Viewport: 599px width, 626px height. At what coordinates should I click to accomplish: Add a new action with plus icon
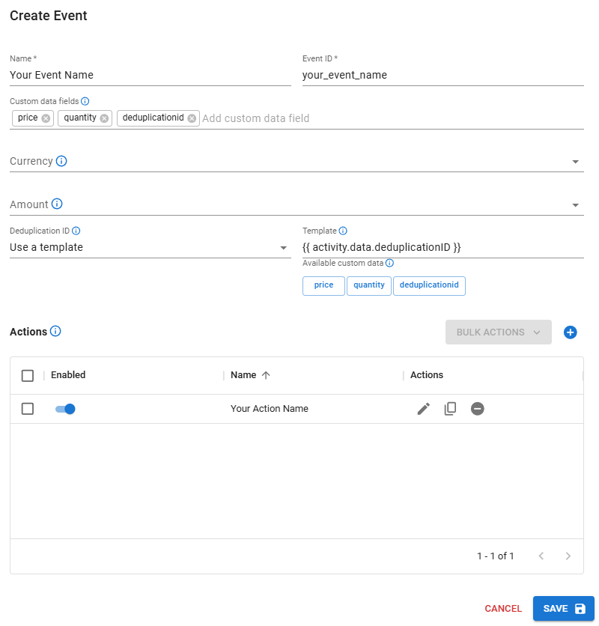(570, 332)
